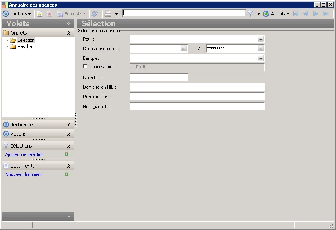Select the Sélection tree item
Screen dimensions: 336x230
pos(26,40)
